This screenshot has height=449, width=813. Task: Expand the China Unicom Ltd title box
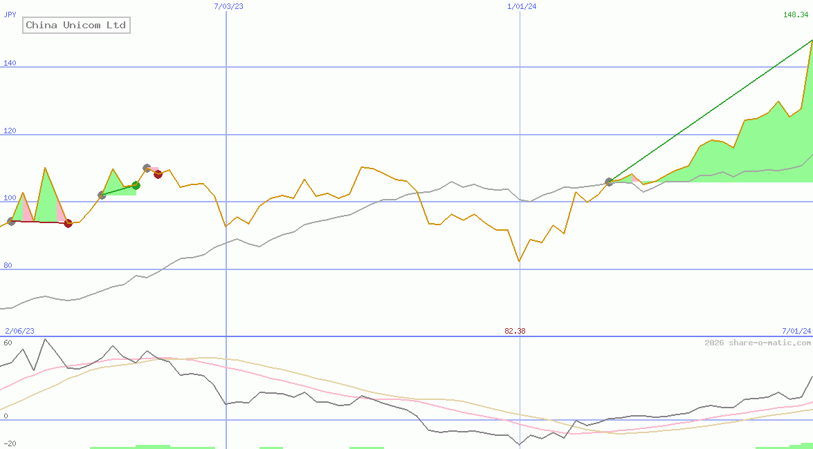click(x=76, y=25)
